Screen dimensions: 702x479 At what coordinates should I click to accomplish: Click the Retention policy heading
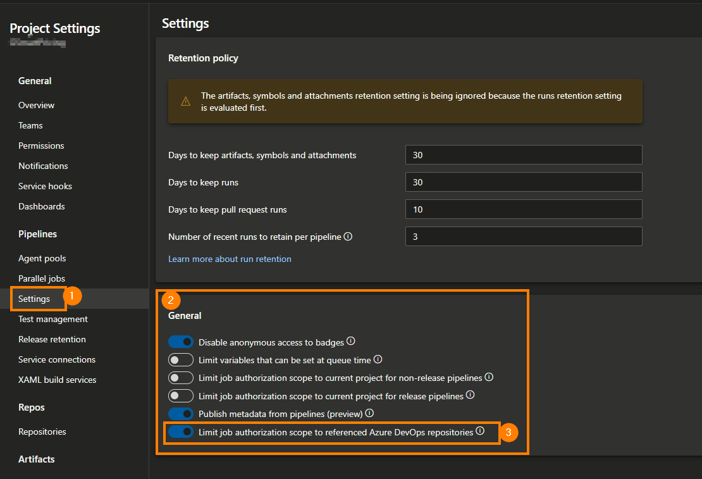(203, 58)
